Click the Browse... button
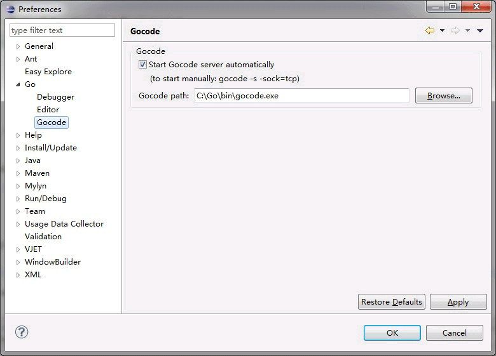 click(x=443, y=96)
